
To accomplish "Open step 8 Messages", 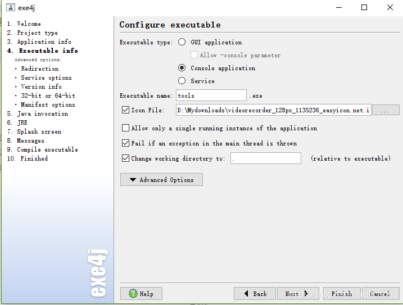I will coord(25,140).
